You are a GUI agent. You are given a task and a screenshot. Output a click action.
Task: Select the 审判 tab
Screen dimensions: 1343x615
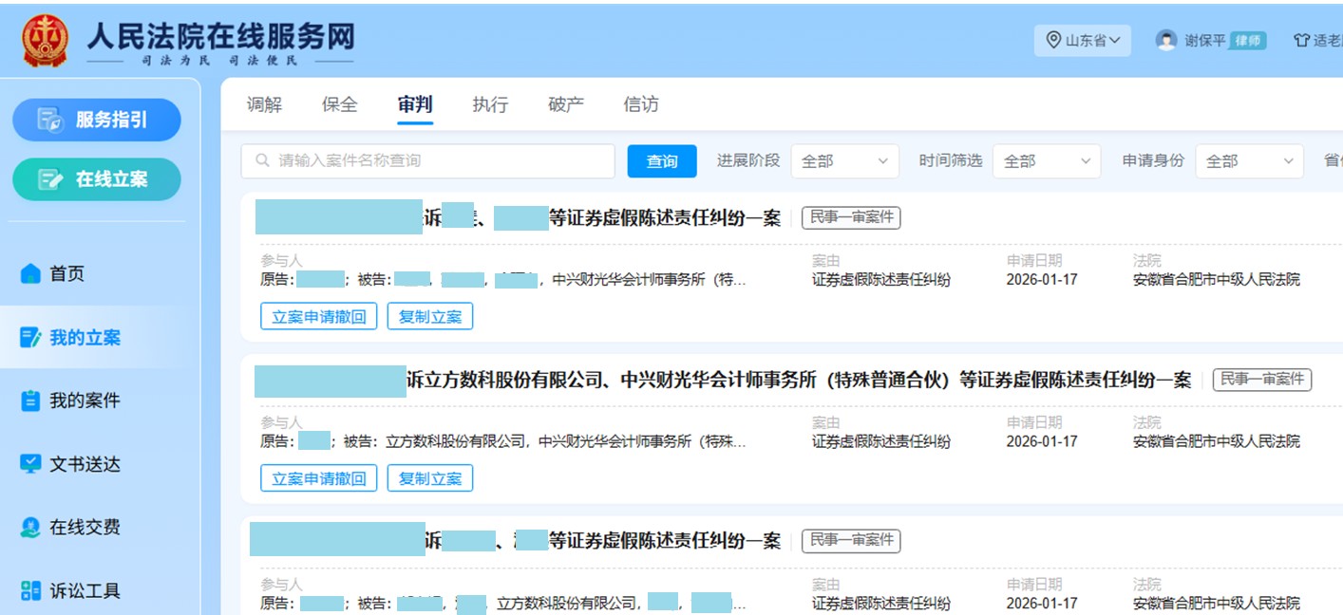tap(415, 104)
